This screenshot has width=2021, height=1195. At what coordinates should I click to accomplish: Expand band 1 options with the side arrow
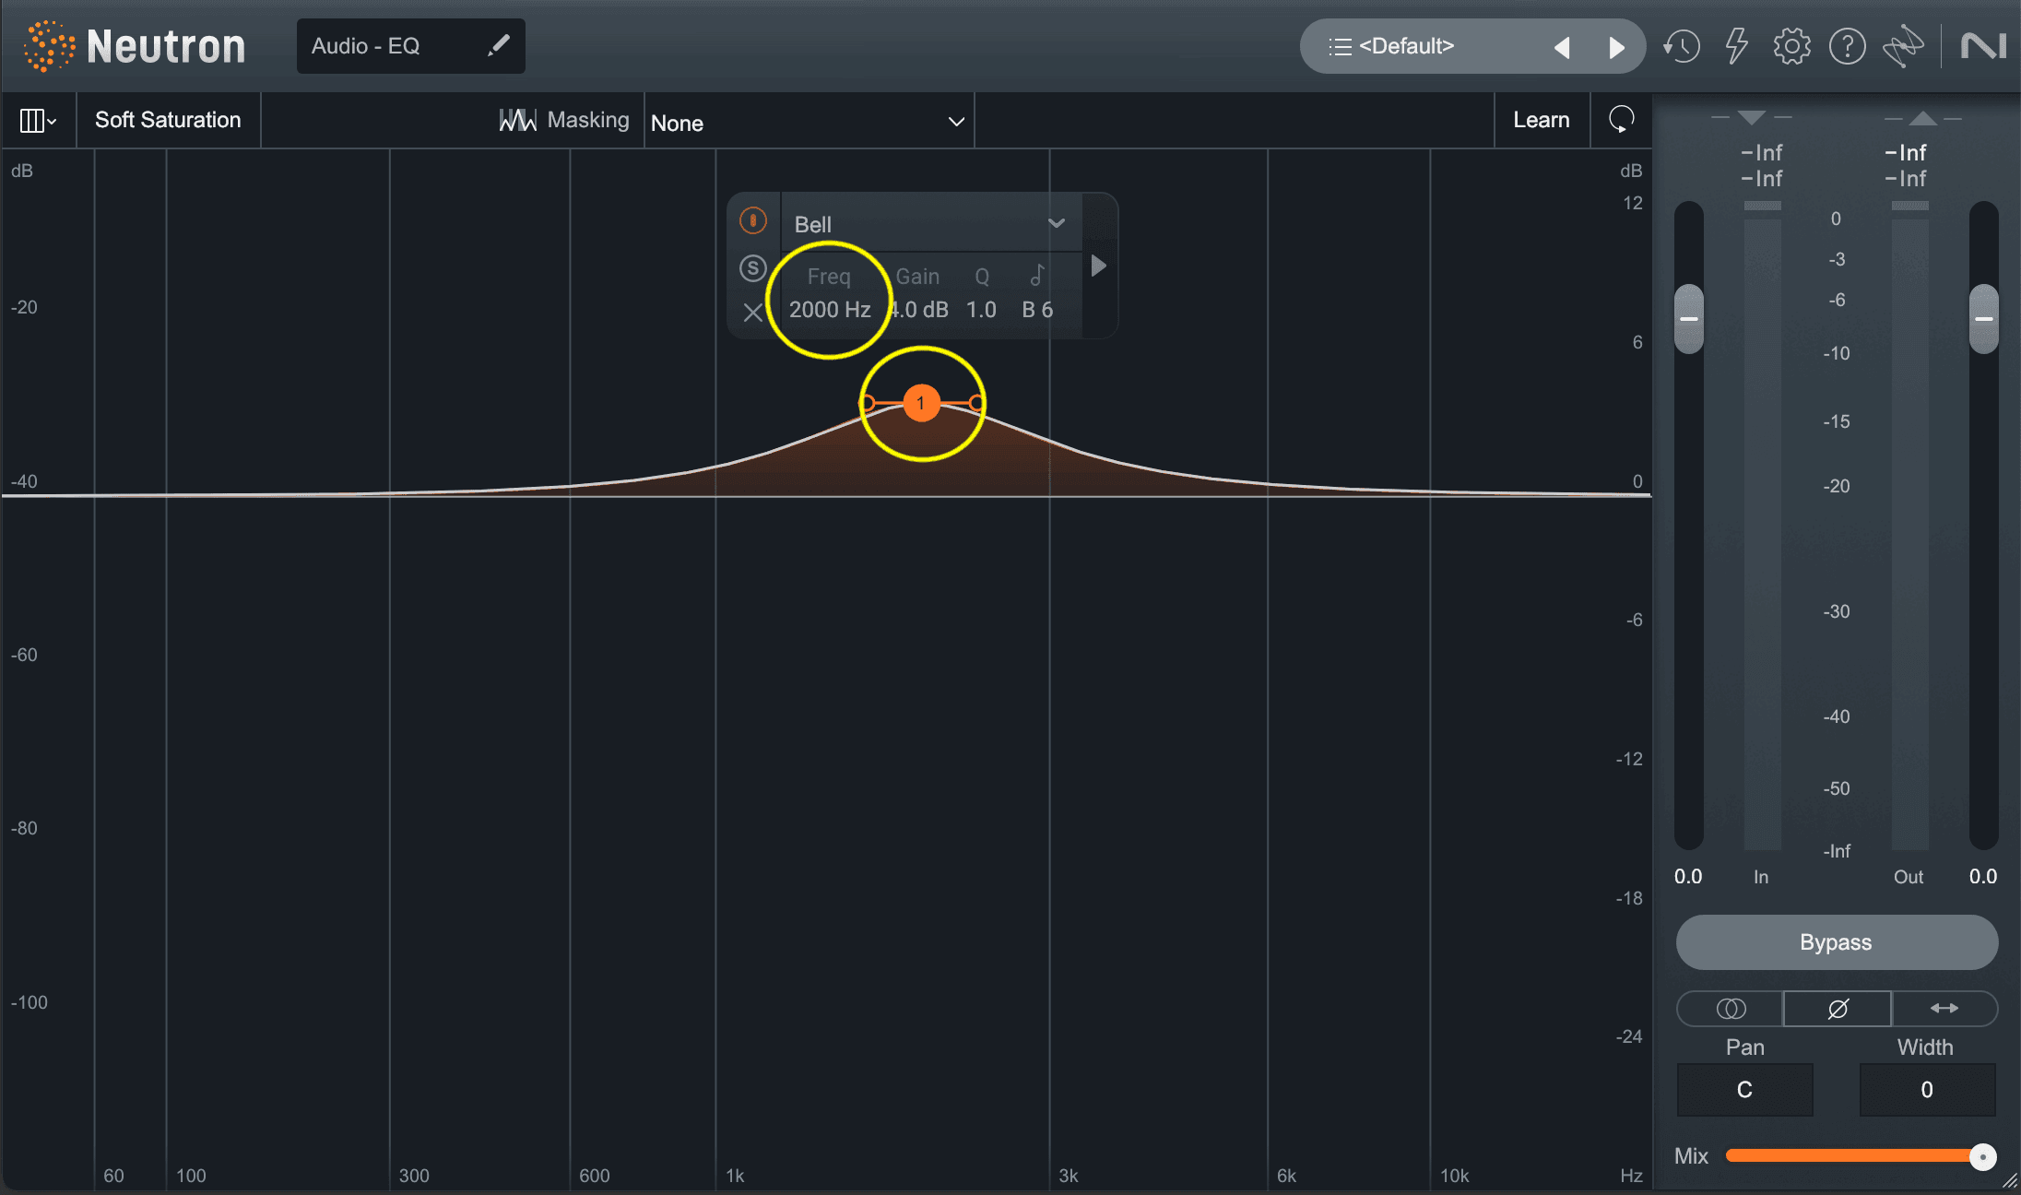click(x=1098, y=266)
